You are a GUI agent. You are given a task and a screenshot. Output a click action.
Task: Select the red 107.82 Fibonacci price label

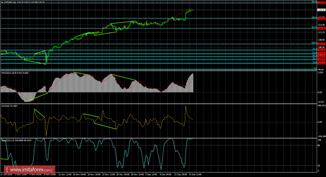321,44
